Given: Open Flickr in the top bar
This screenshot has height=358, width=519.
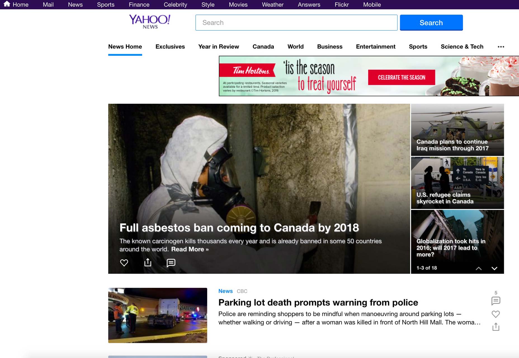Looking at the screenshot, I should click(342, 4).
